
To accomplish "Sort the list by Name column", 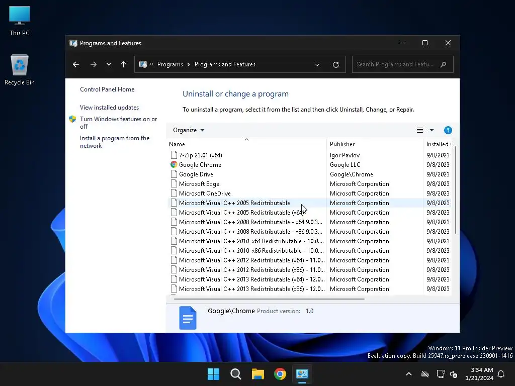I will 246,144.
